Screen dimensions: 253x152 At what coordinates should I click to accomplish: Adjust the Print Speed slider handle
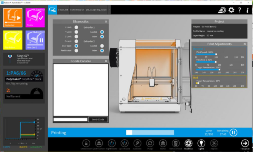pyautogui.click(x=216, y=54)
